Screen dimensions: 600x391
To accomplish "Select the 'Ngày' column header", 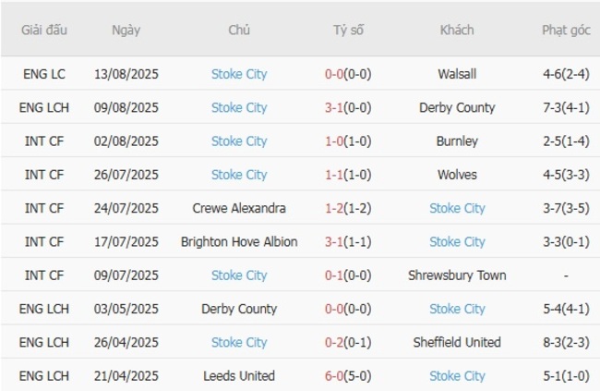I will (x=126, y=30).
